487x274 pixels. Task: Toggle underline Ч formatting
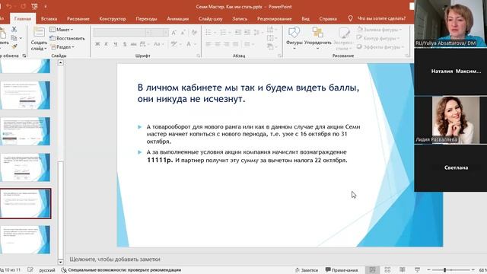pyautogui.click(x=115, y=44)
